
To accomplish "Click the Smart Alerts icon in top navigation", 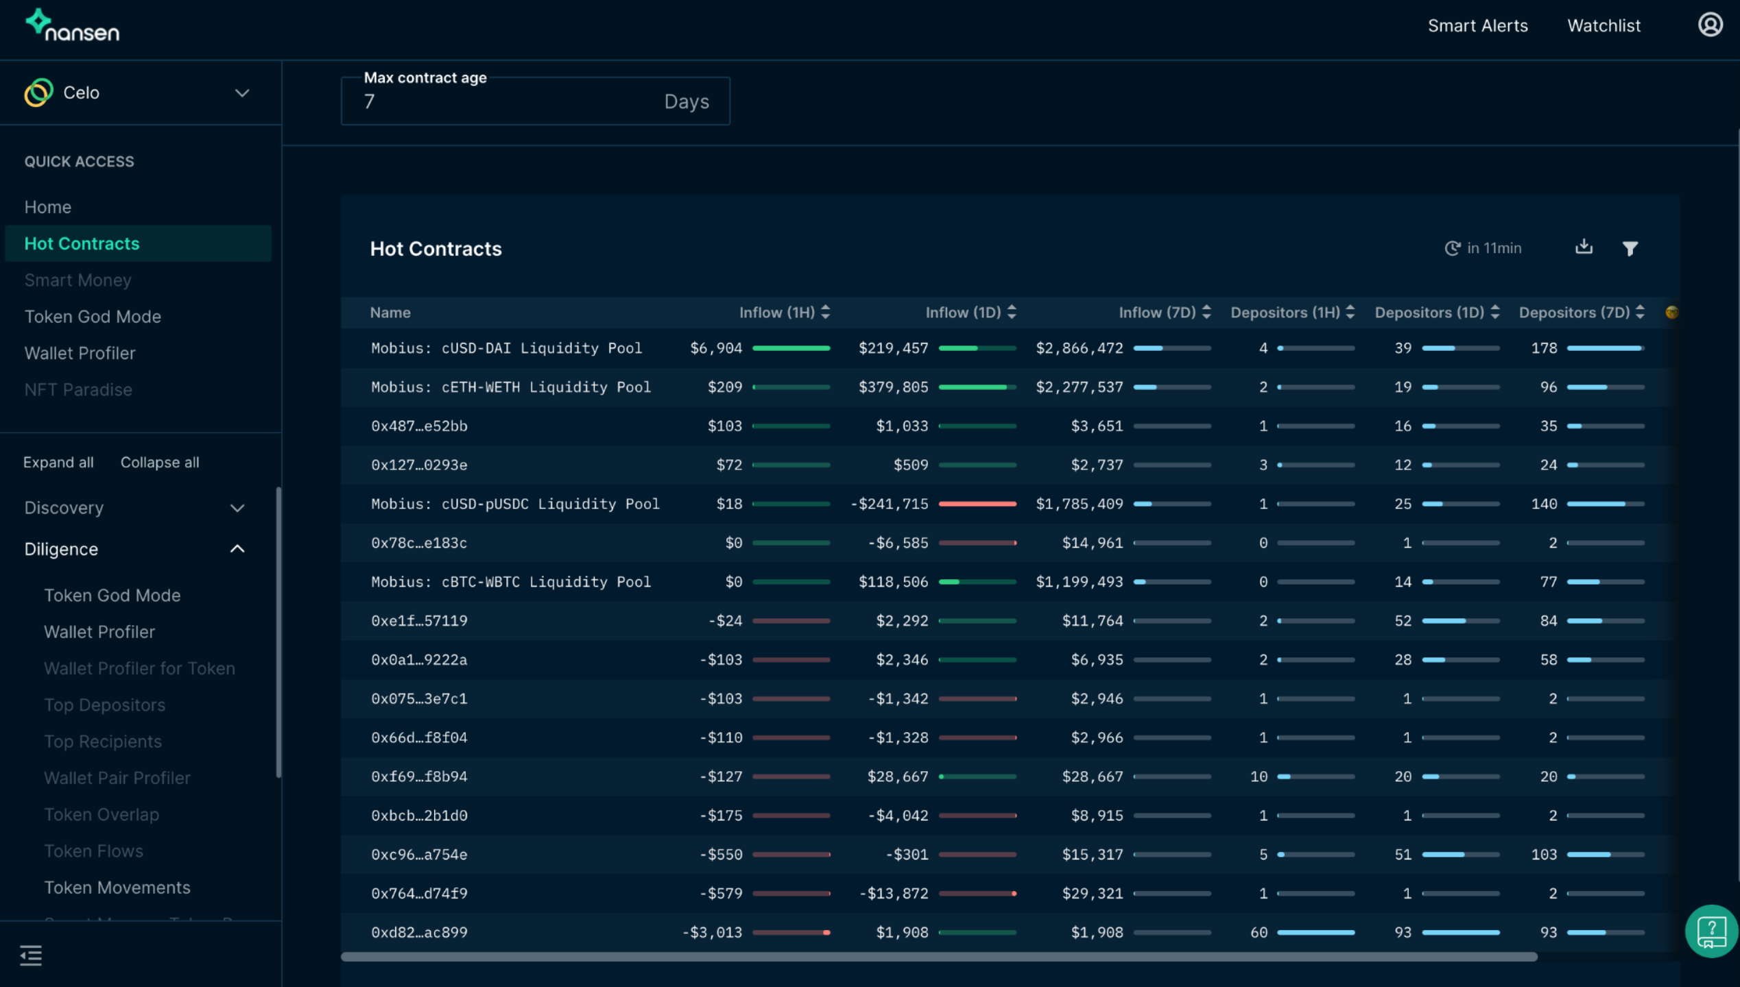I will pos(1478,25).
